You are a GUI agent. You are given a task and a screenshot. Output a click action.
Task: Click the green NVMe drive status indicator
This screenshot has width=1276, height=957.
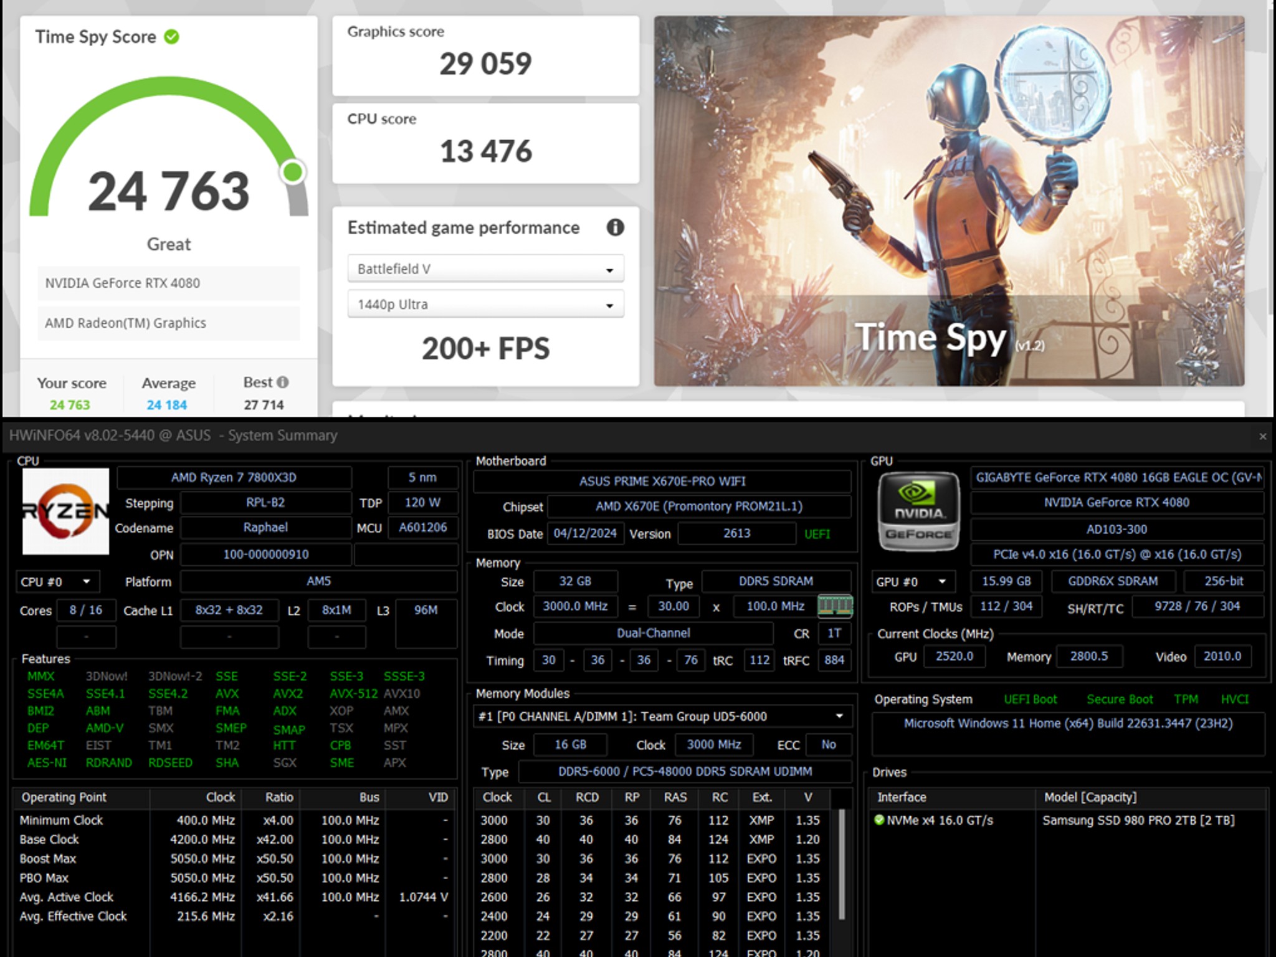tap(879, 820)
